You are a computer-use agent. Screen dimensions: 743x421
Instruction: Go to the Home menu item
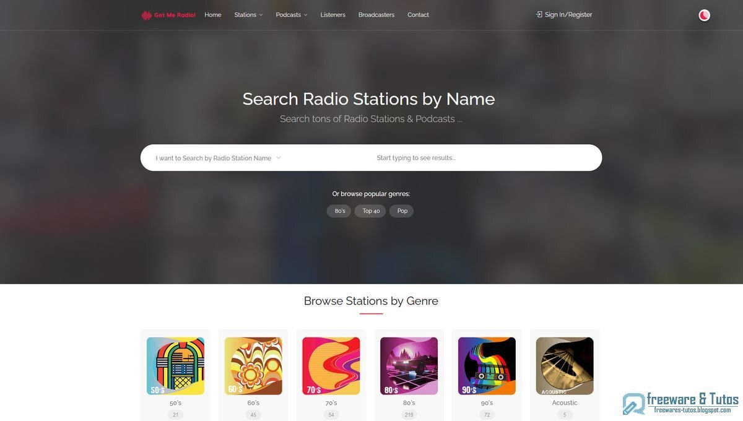point(213,15)
